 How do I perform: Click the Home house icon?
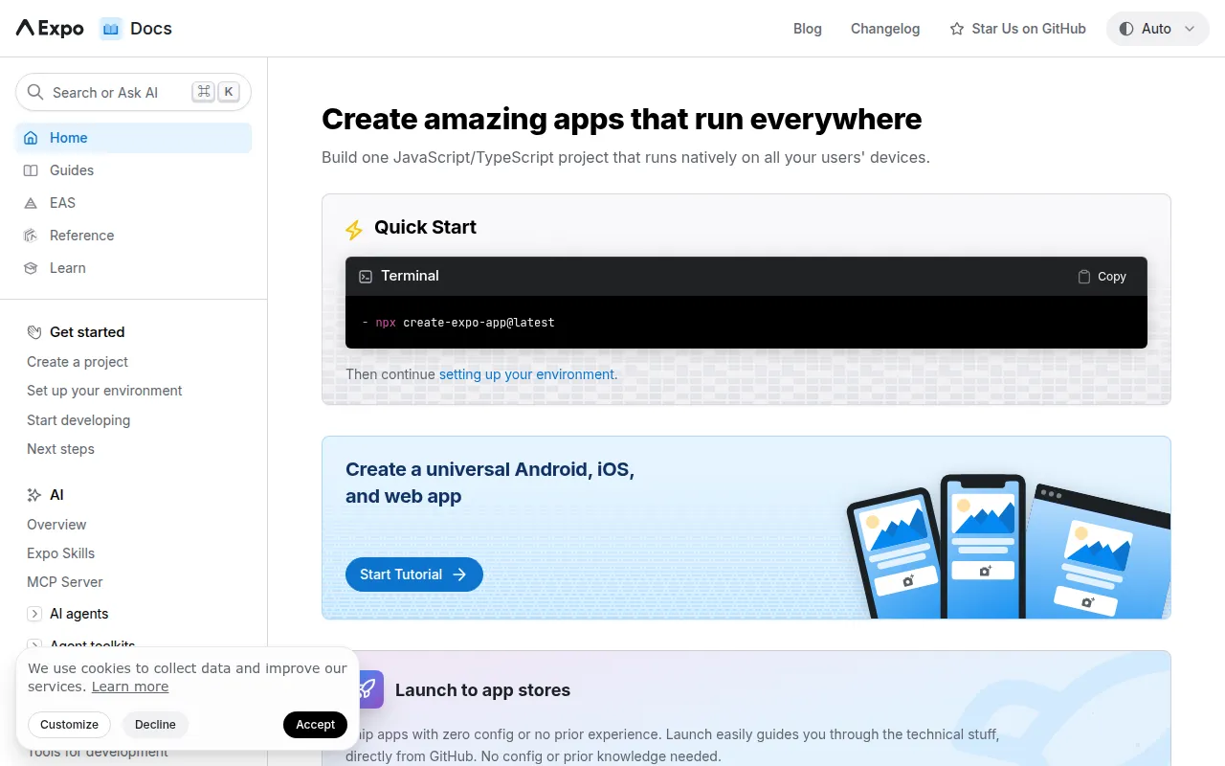point(32,138)
